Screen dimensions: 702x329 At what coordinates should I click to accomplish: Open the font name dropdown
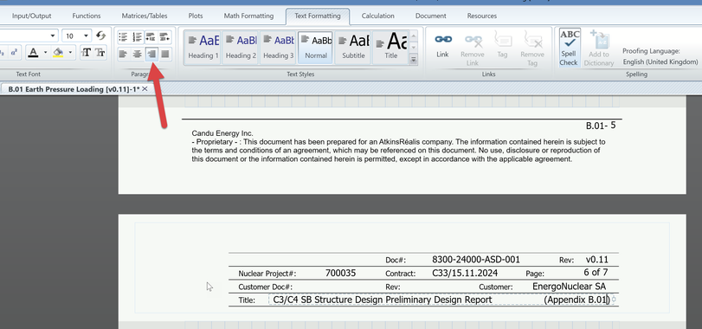point(54,35)
